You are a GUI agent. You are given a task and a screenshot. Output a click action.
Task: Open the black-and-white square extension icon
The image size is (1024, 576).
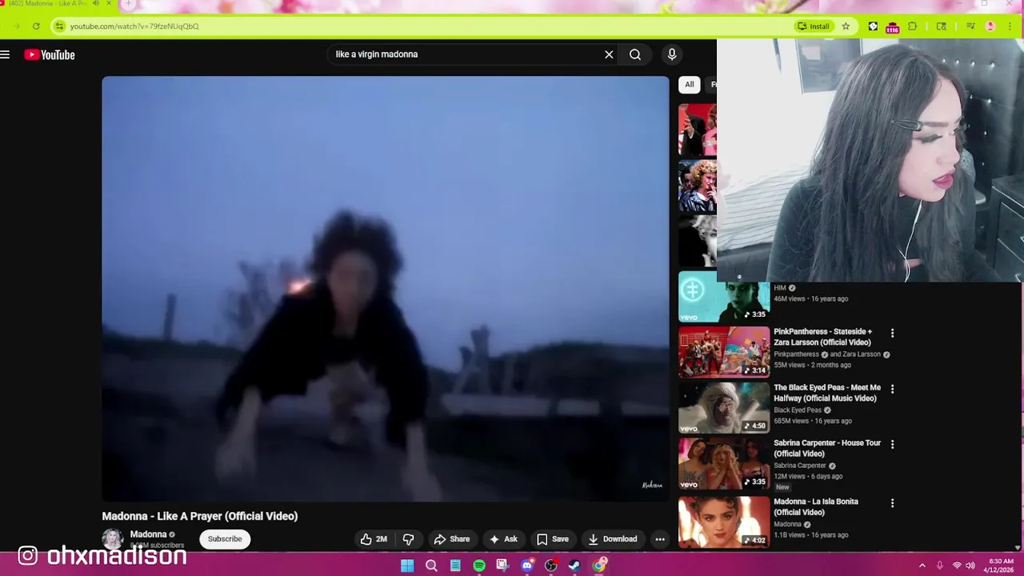(x=873, y=26)
